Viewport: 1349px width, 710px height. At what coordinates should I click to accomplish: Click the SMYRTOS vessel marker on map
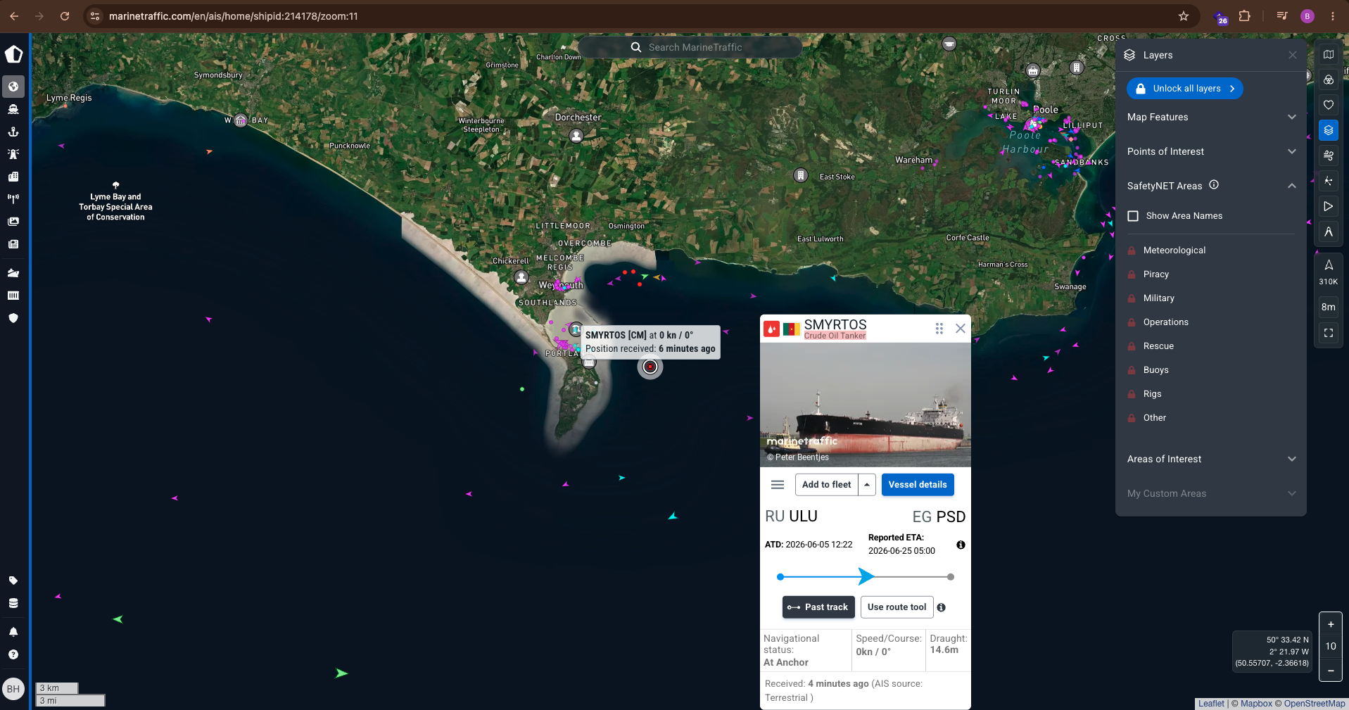point(650,367)
